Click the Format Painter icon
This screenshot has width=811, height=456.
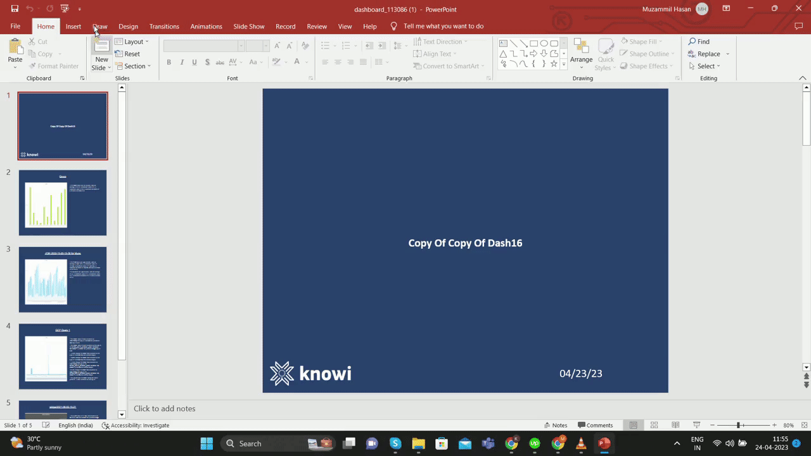pyautogui.click(x=33, y=66)
